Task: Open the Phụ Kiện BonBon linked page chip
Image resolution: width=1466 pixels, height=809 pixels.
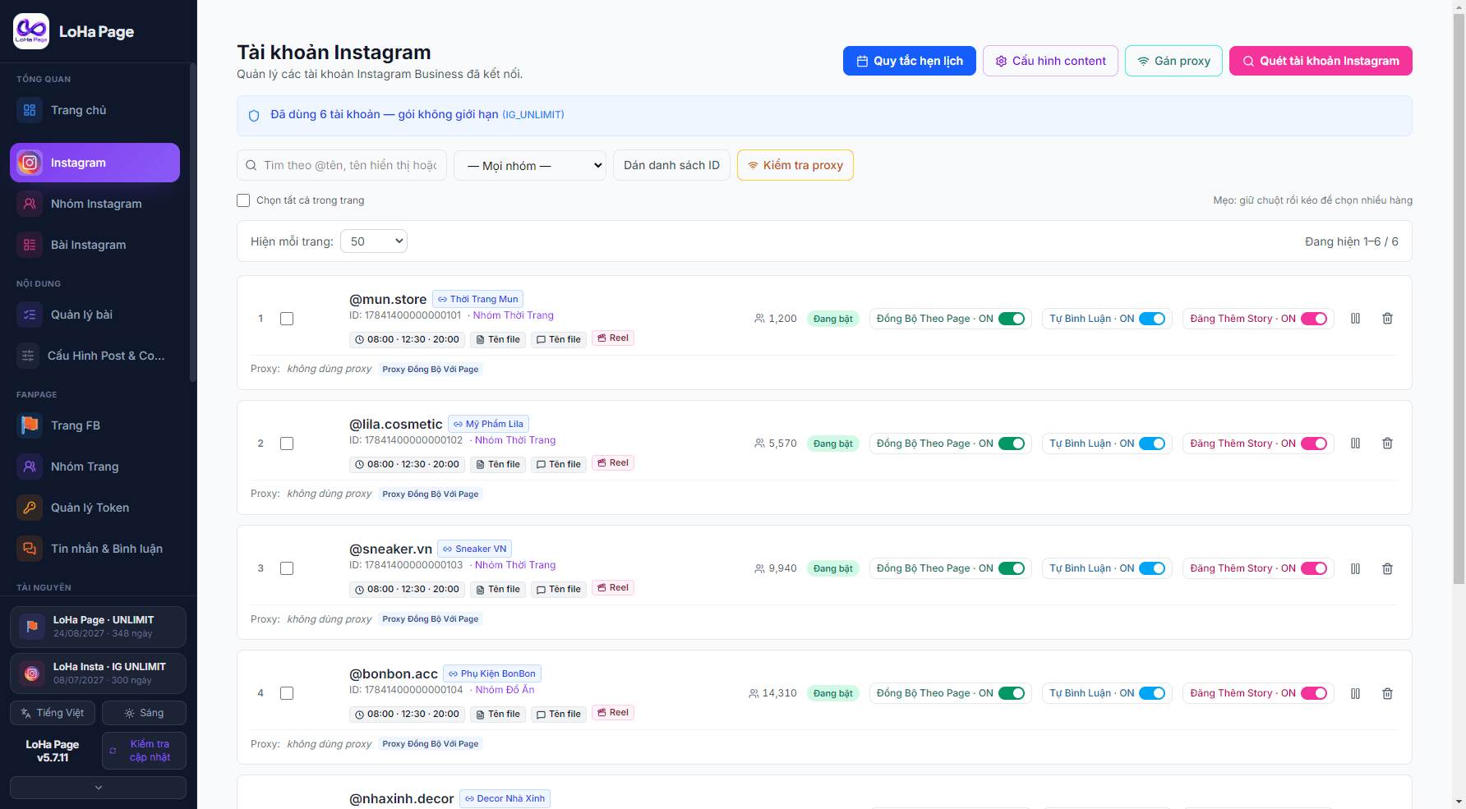Action: (492, 673)
